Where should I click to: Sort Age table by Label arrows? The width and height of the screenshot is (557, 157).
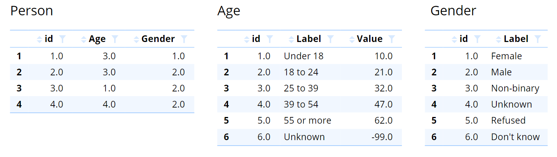(x=291, y=39)
